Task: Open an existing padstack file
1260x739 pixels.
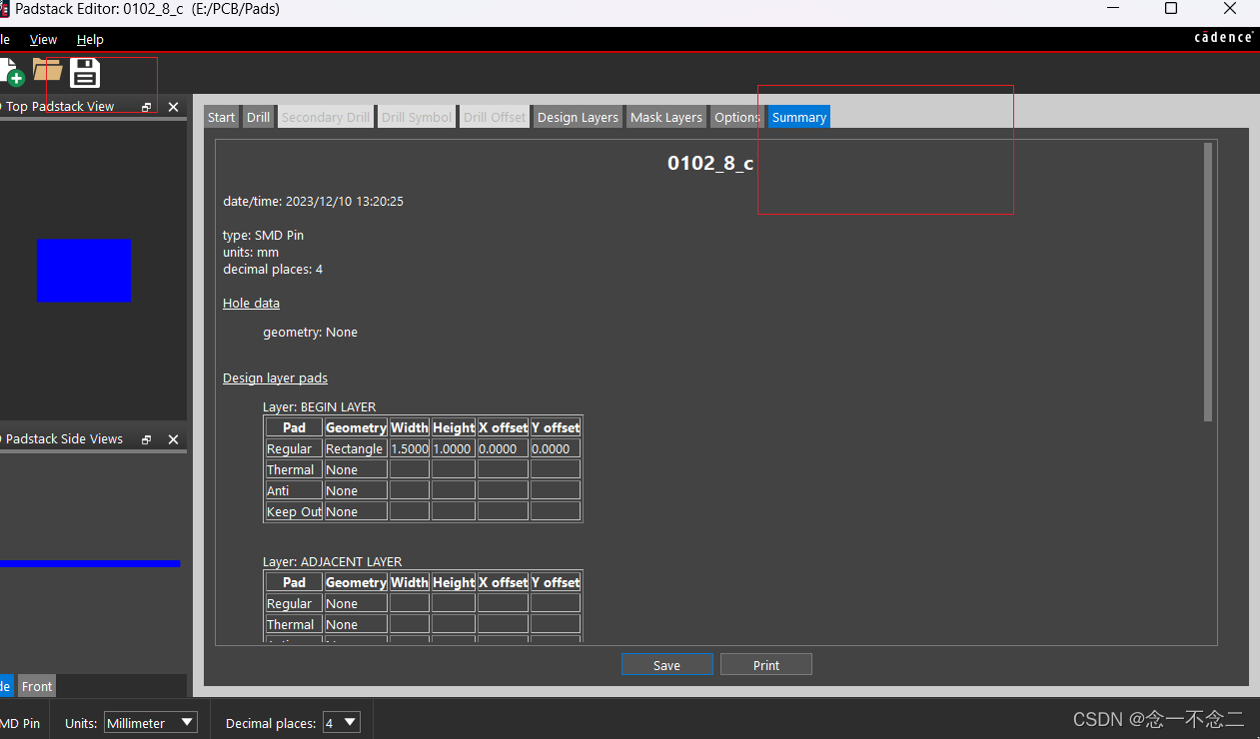Action: 47,71
